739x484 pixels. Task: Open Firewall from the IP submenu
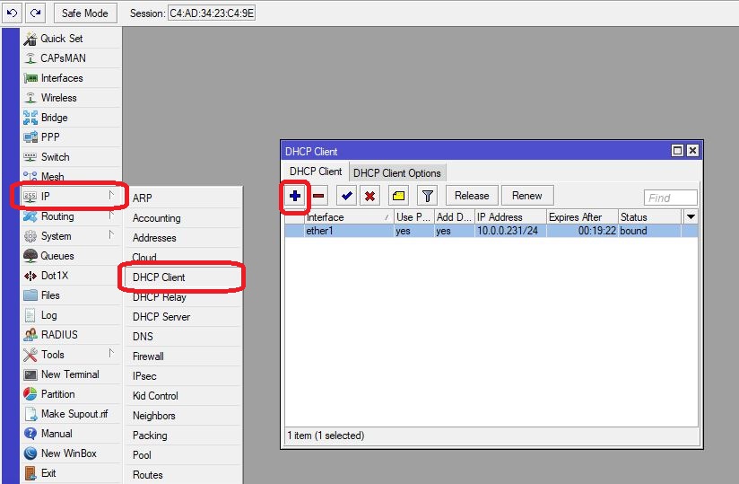click(148, 356)
